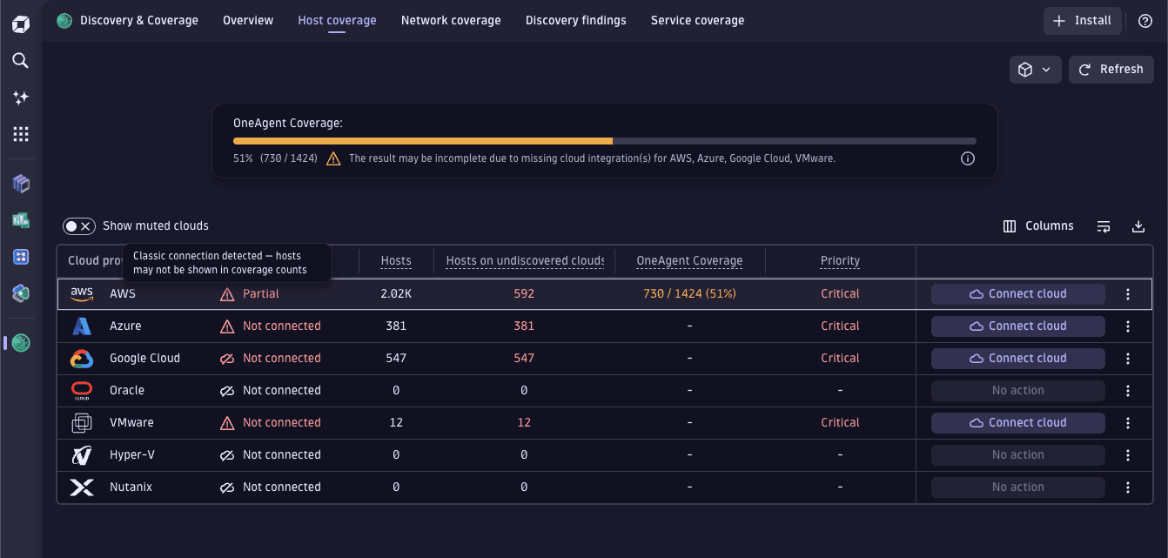Open the teal hexagon app in sidebar

point(21,293)
